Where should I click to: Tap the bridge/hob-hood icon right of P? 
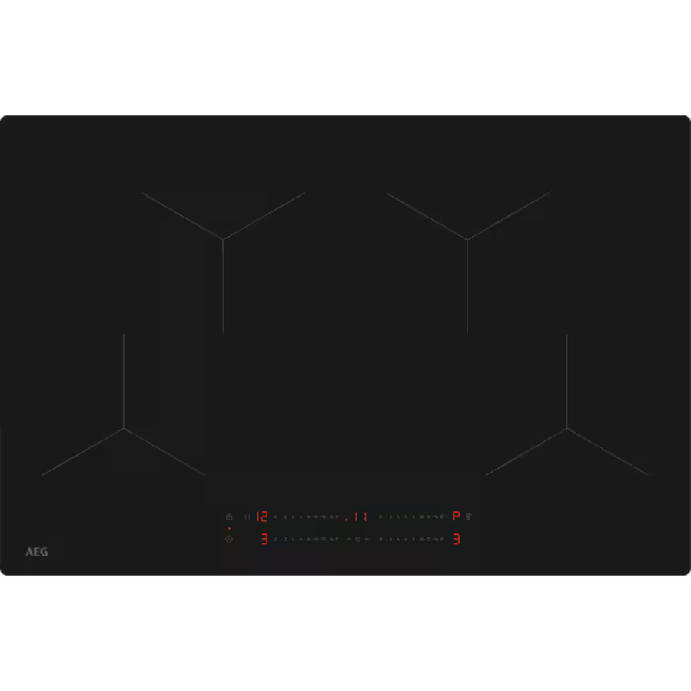pos(469,517)
